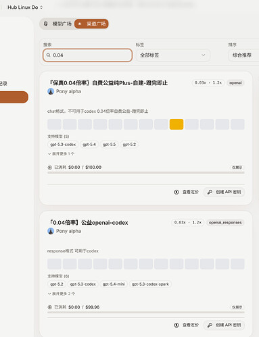The height and width of the screenshot is (337, 259).
Task: Switch to the 模型广场 tab
Action: point(57,24)
